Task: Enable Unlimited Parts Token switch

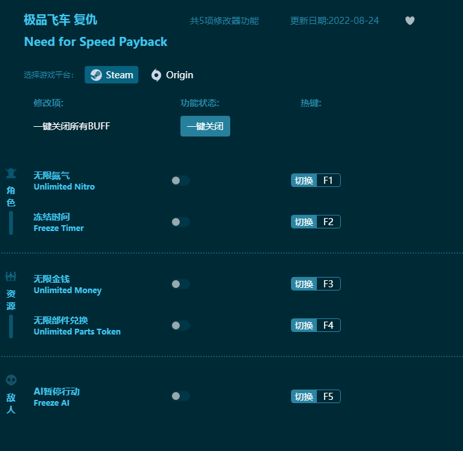Action: click(x=180, y=325)
